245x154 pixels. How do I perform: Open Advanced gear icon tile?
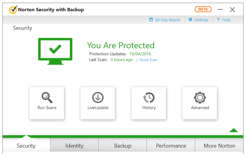[x=200, y=103]
